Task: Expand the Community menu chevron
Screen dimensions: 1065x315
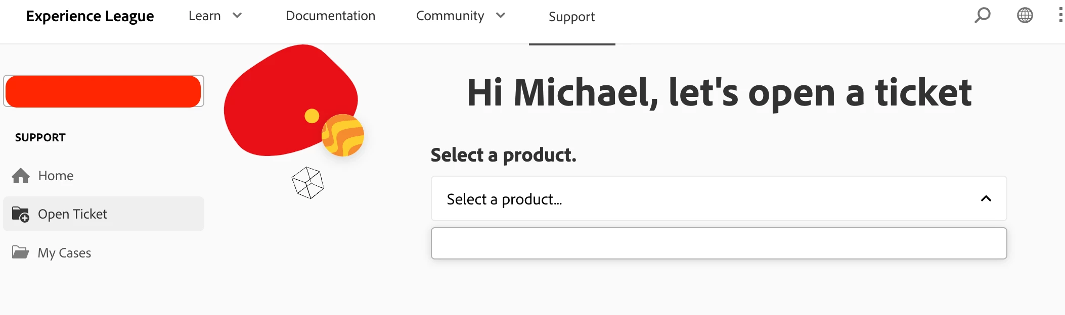Action: click(501, 16)
